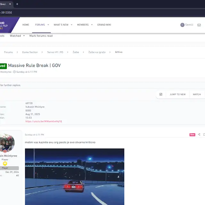Screen dimensions: 205x205
Task: Click the Jump to New button
Action: (177, 94)
